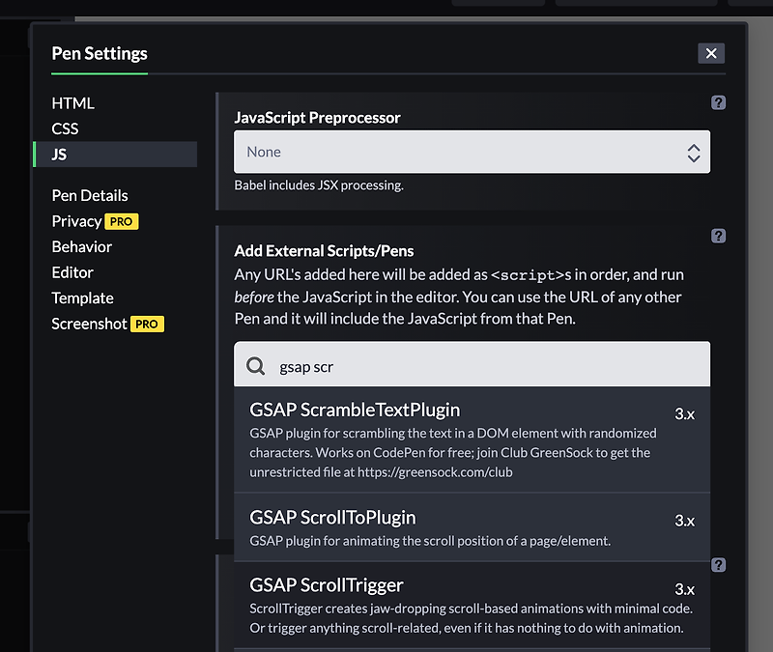This screenshot has height=652, width=773.
Task: Click help icon beside JavaScript Preprocessor
Action: pos(718,102)
